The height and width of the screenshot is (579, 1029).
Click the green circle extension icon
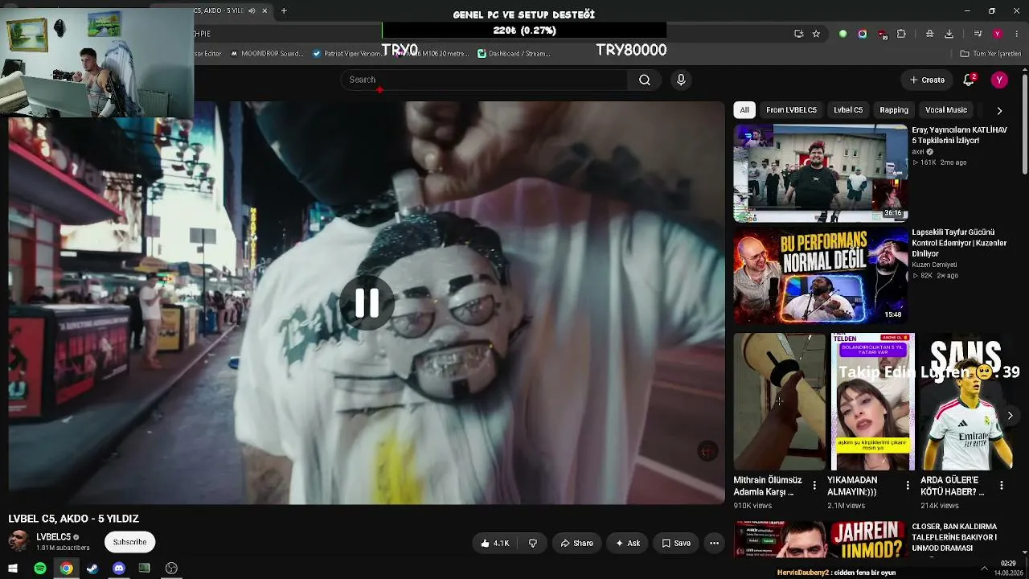coord(842,34)
